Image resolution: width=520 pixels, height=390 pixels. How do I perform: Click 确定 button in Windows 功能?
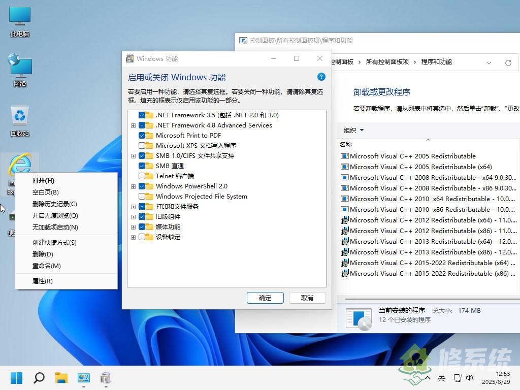pos(265,298)
